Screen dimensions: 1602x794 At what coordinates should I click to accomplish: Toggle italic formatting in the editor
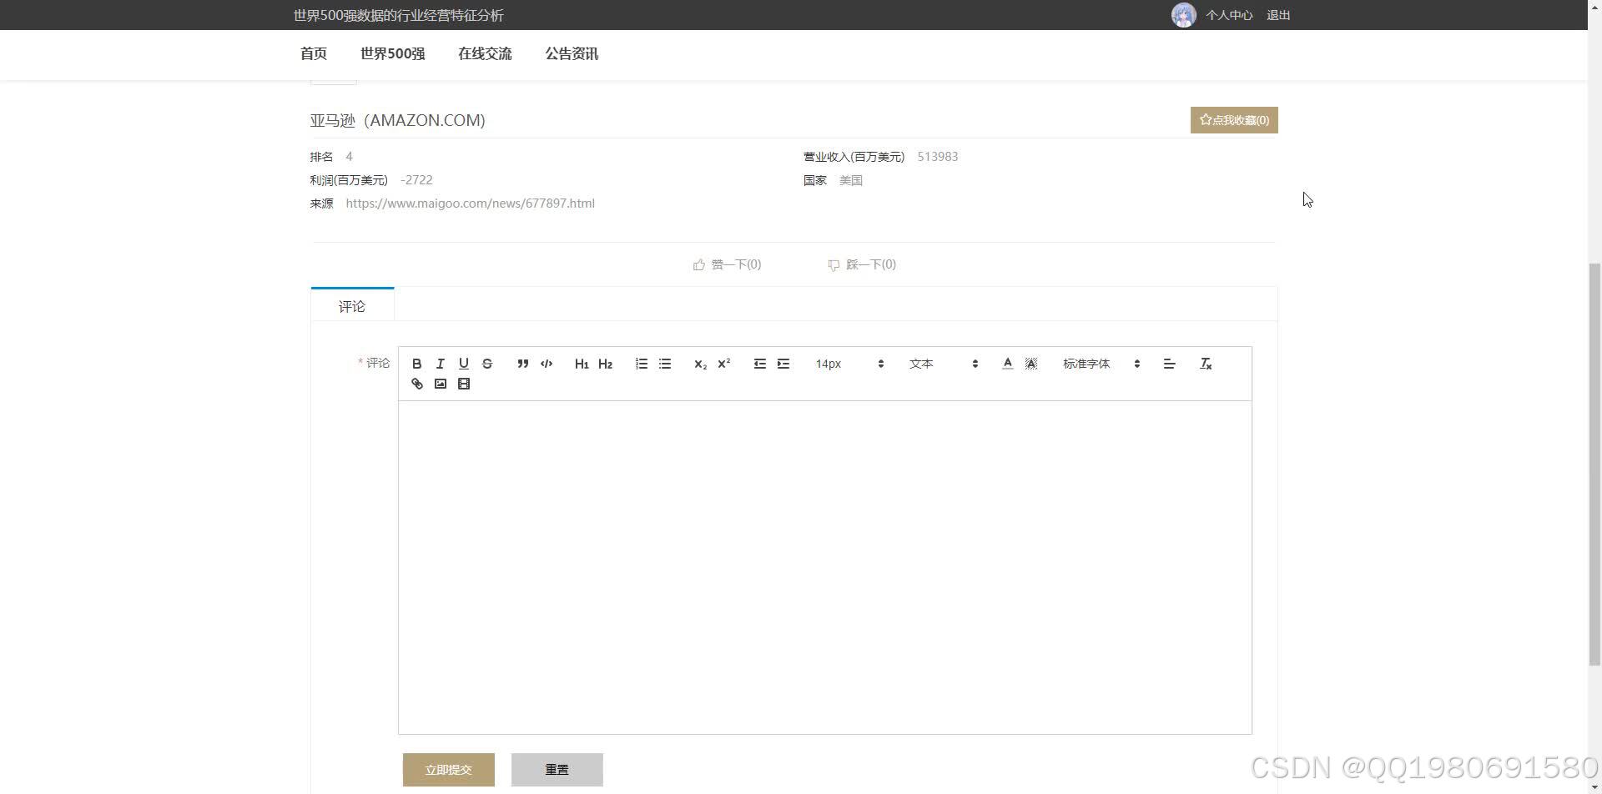click(x=441, y=364)
